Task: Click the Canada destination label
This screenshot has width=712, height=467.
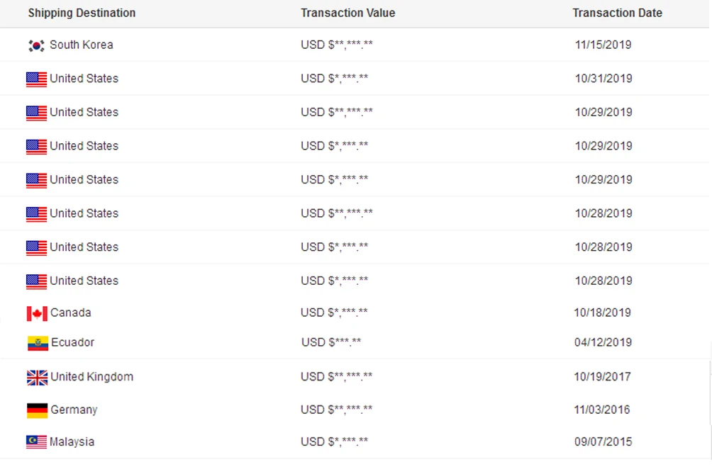Action: pos(71,313)
